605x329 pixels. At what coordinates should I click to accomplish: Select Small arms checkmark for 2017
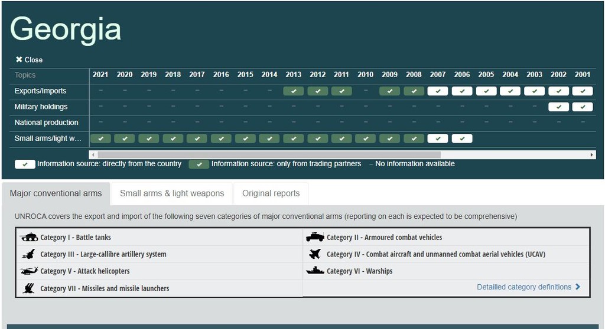point(197,139)
